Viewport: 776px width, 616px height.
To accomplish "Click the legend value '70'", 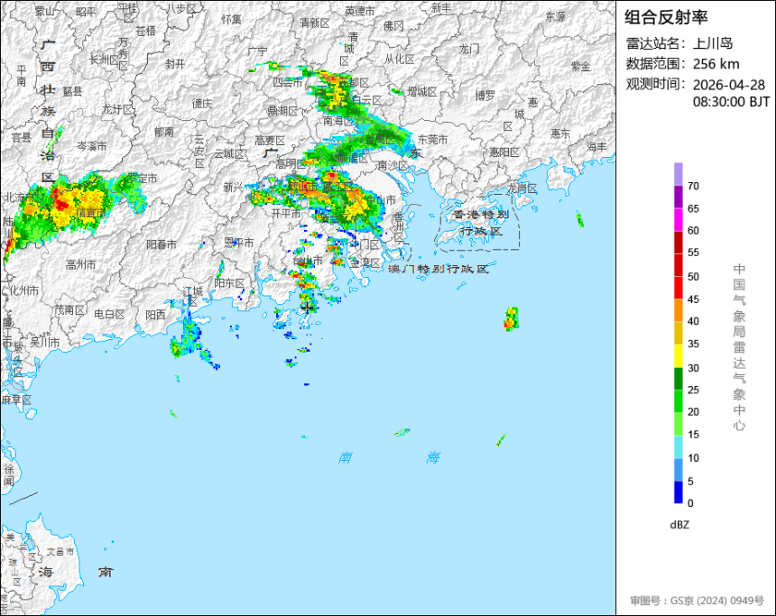I will pos(693,186).
